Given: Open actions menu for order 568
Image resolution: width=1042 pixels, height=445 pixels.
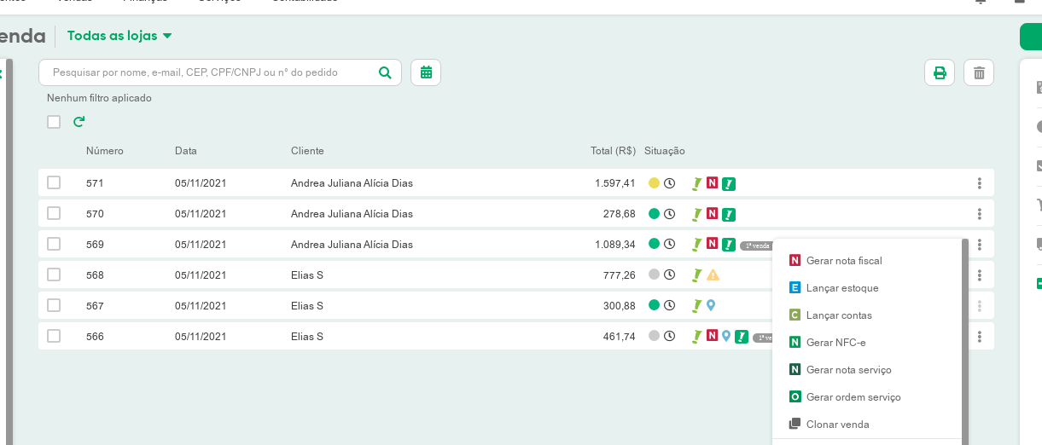Looking at the screenshot, I should coord(980,275).
